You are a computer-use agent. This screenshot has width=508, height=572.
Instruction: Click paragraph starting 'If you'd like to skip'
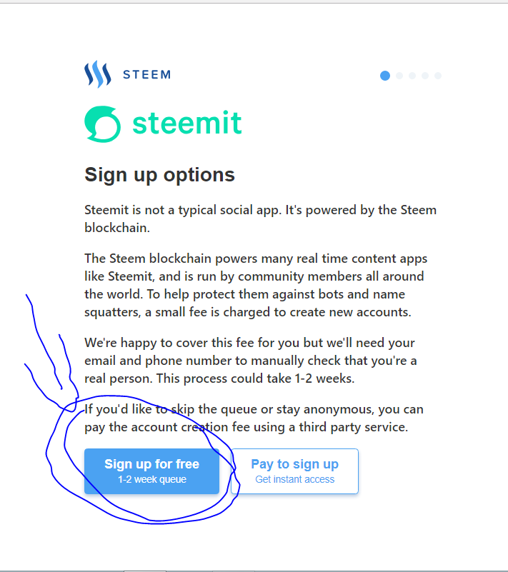point(254,418)
